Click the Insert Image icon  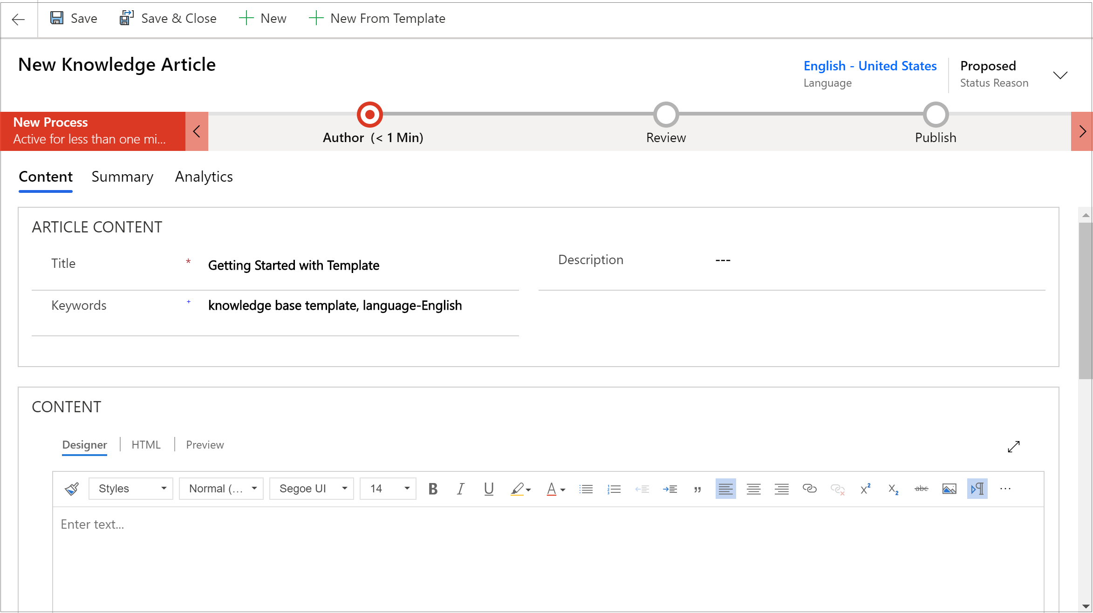948,489
